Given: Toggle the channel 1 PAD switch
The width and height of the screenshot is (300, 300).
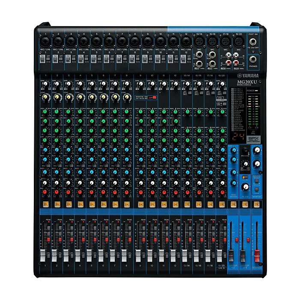Looking at the screenshot, I should 43,59.
